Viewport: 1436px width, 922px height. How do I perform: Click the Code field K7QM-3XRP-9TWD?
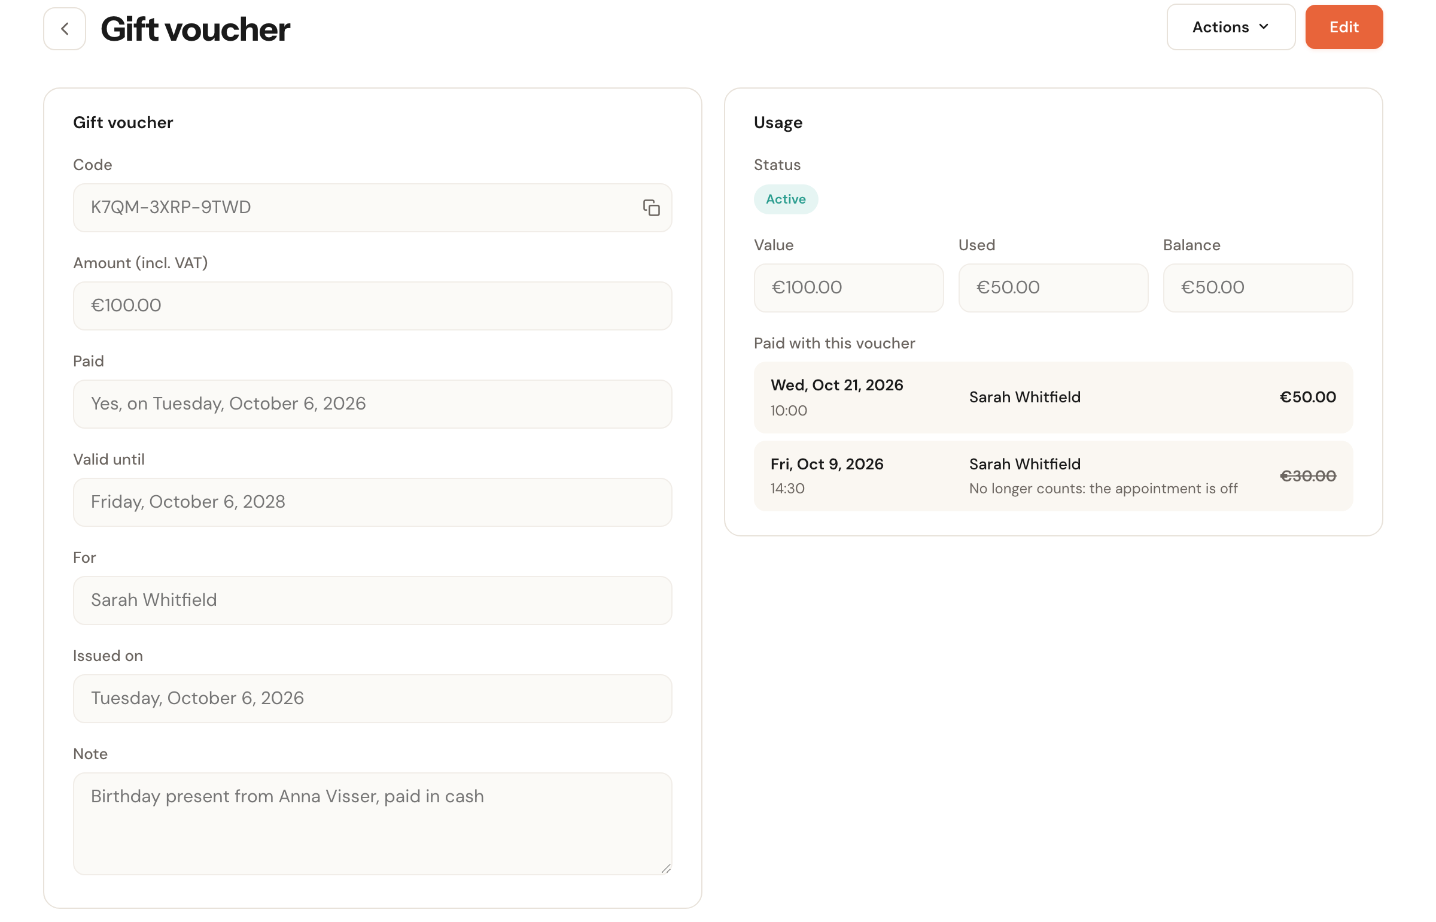pos(372,208)
